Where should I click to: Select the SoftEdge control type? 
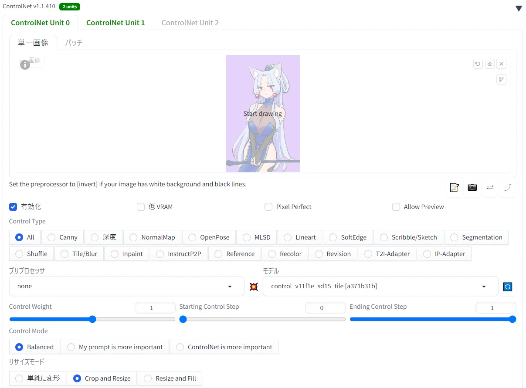pos(348,237)
